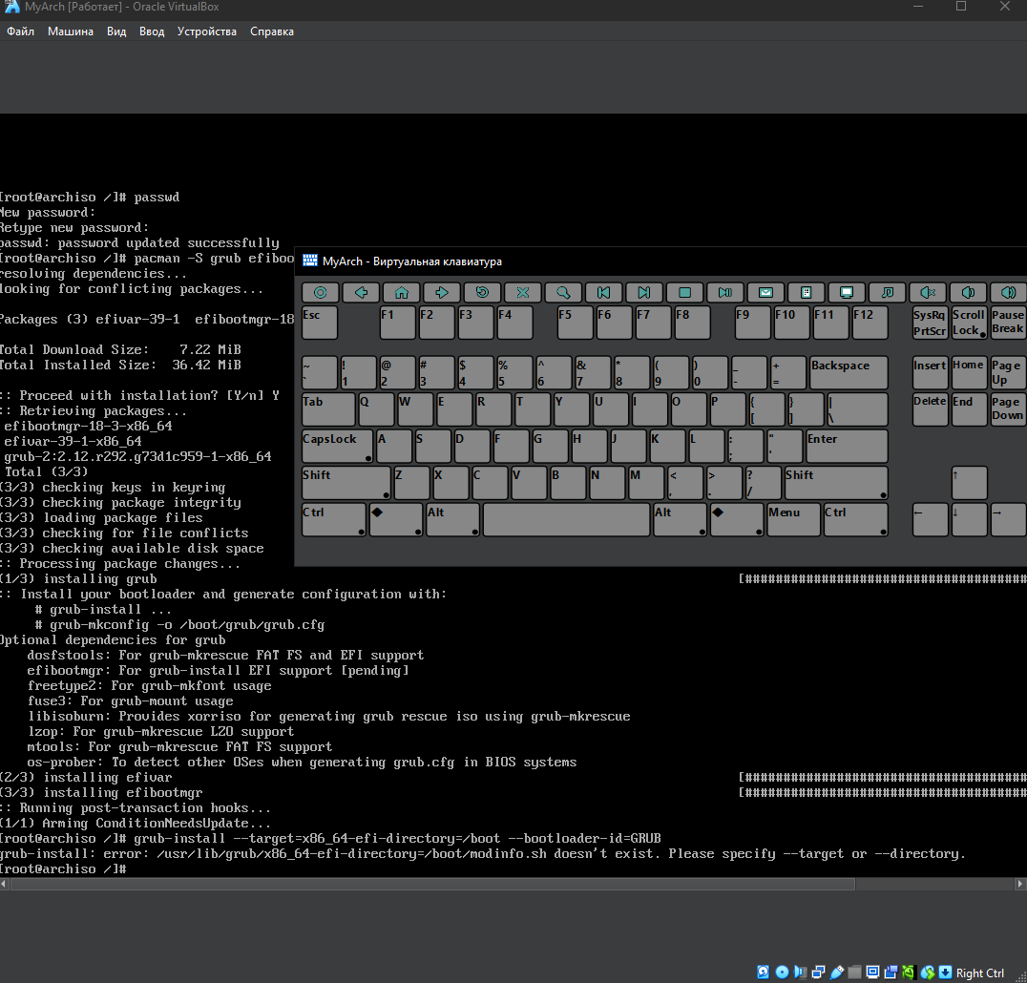Click the play/pause multimedia key
The height and width of the screenshot is (983, 1027).
click(x=725, y=292)
